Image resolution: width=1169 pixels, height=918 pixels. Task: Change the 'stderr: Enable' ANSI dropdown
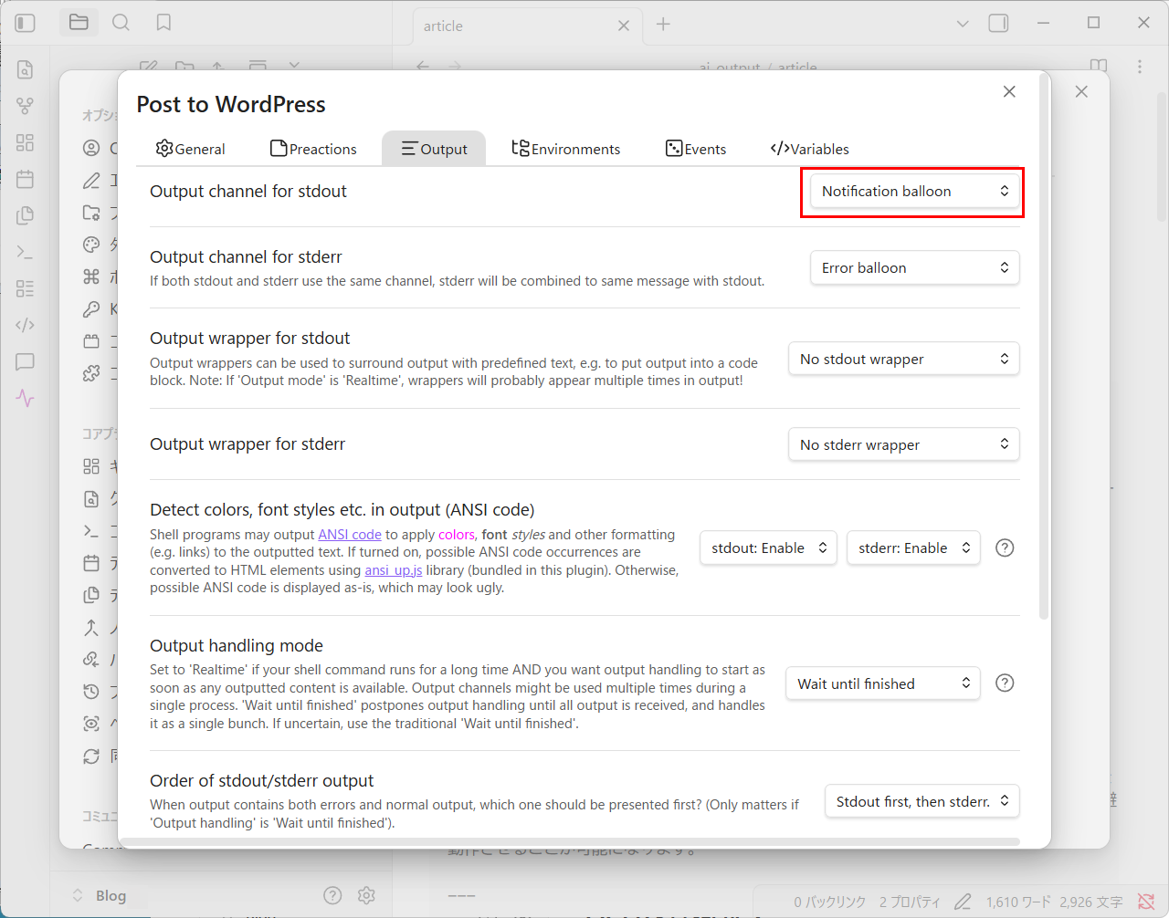click(913, 548)
